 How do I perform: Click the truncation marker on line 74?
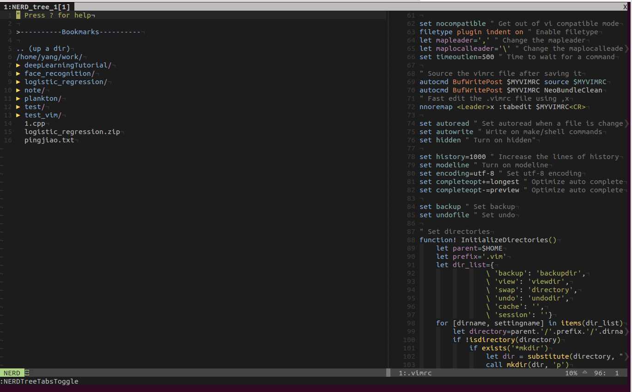coord(626,123)
